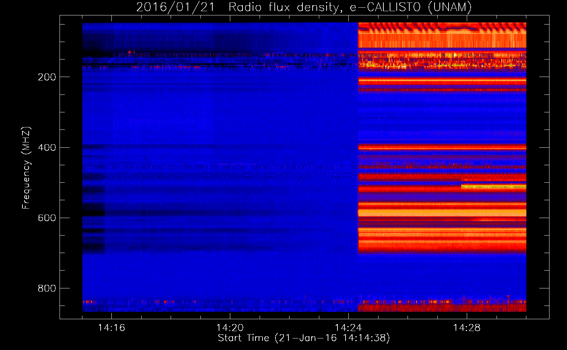This screenshot has height=350, width=567.
Task: Click the 400 frequency tick label
Action: [47, 147]
